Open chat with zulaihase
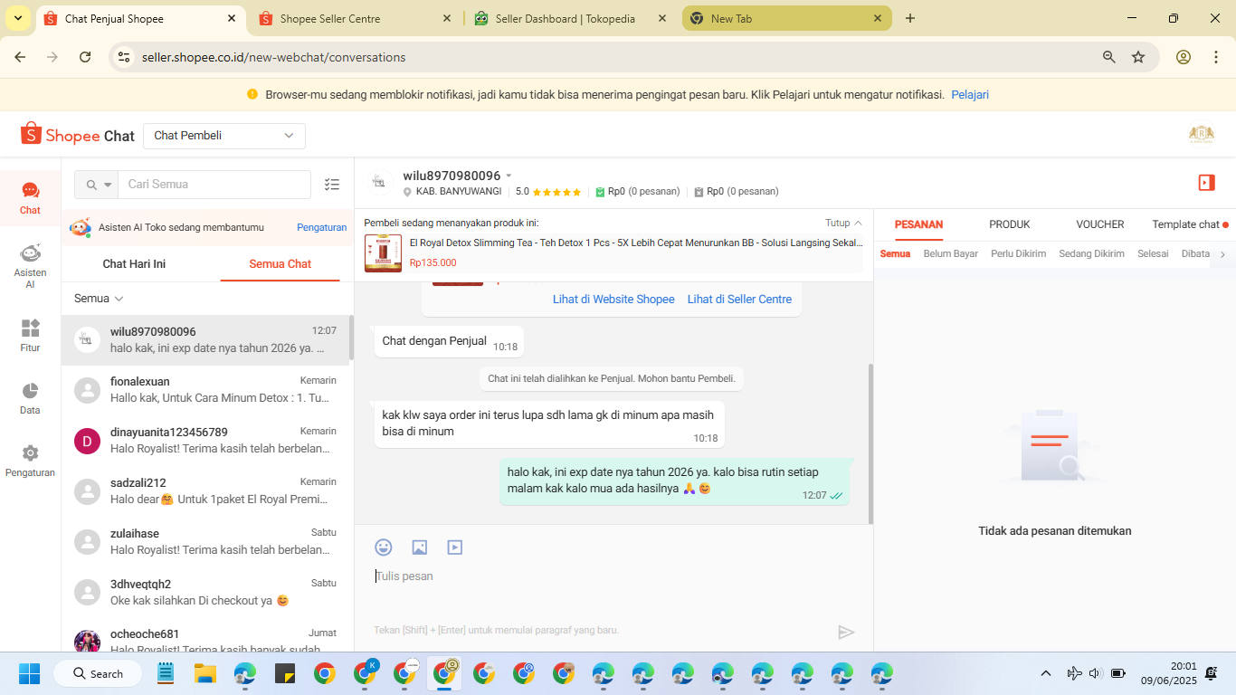The height and width of the screenshot is (695, 1236). [x=205, y=542]
